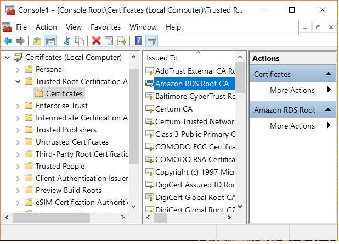Select DigiCert Global Root CA certificate

(x=190, y=197)
